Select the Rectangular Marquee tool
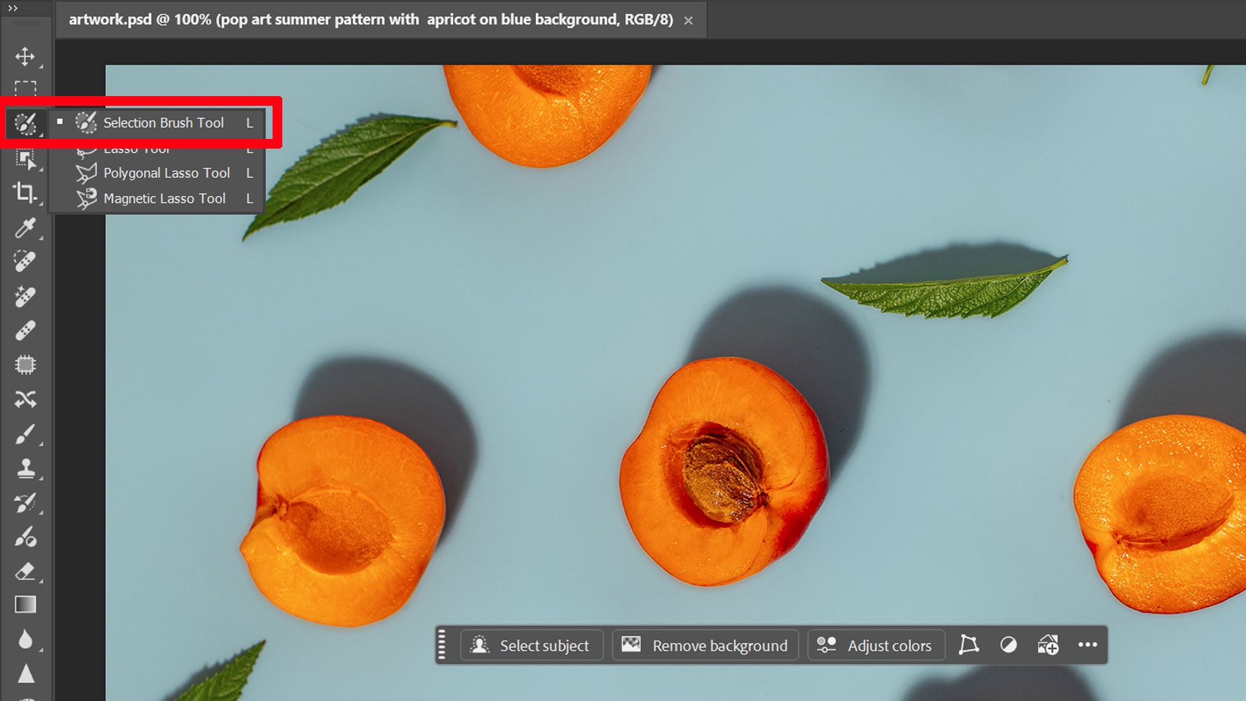 pos(25,88)
